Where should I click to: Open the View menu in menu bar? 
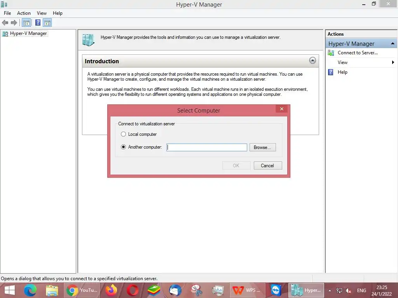coord(42,13)
